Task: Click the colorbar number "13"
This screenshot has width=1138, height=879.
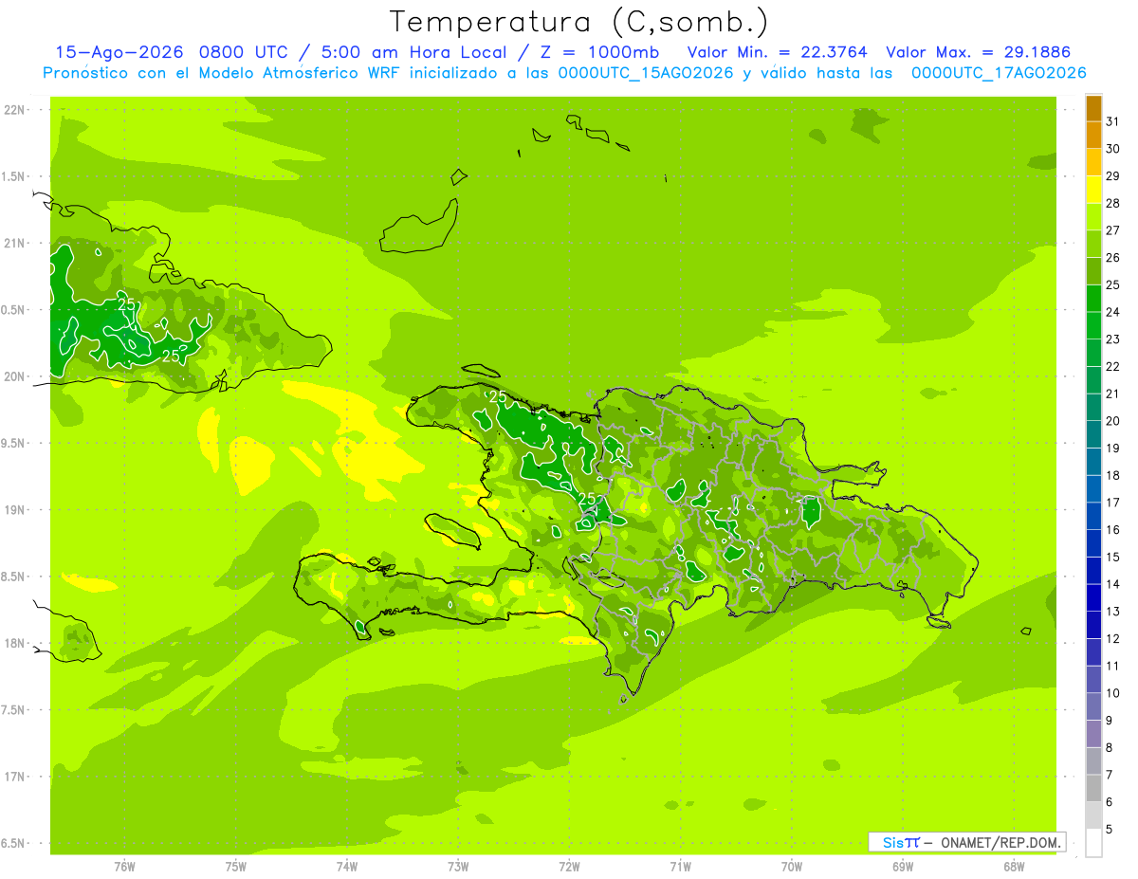Action: click(1112, 612)
